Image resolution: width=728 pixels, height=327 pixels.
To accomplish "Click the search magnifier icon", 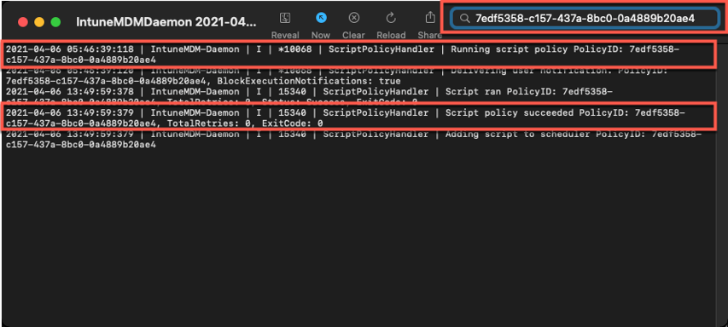I will (x=465, y=19).
